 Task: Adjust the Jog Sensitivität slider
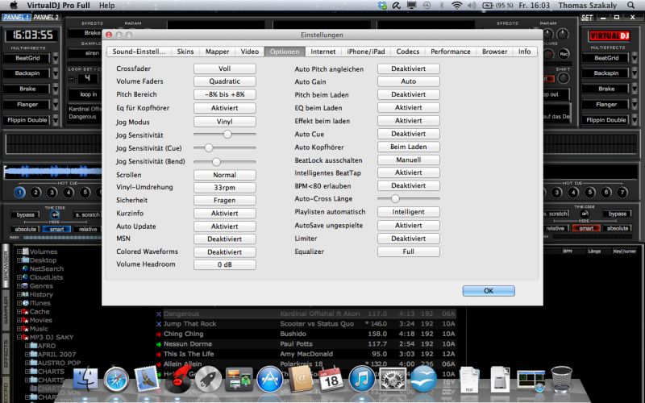[225, 135]
